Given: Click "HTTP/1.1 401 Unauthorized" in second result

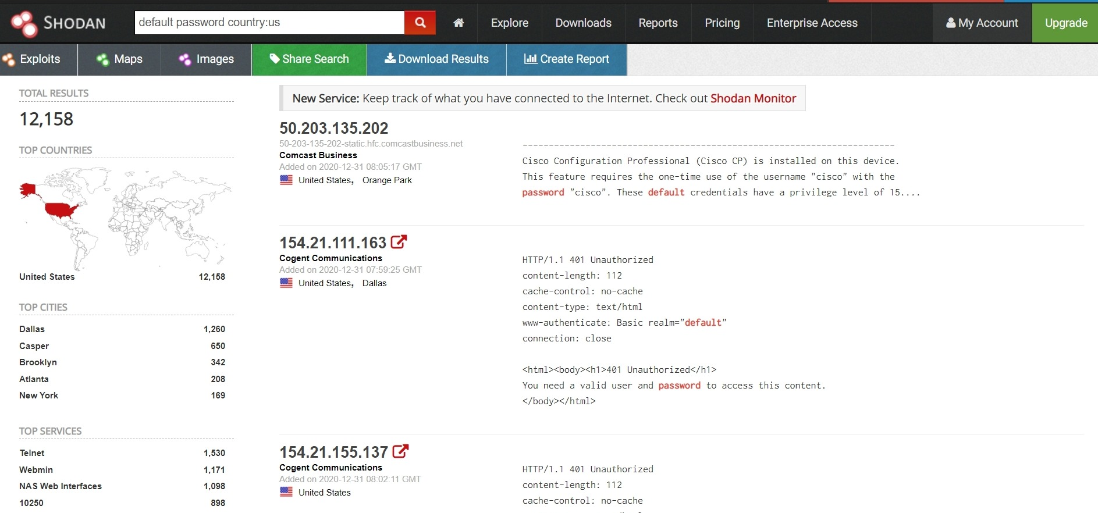Looking at the screenshot, I should pos(588,260).
